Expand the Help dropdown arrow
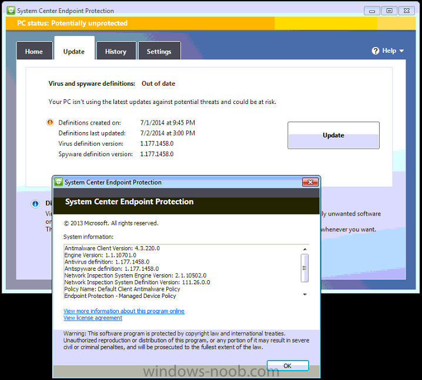Screen dimensions: 422x380 [x=401, y=51]
